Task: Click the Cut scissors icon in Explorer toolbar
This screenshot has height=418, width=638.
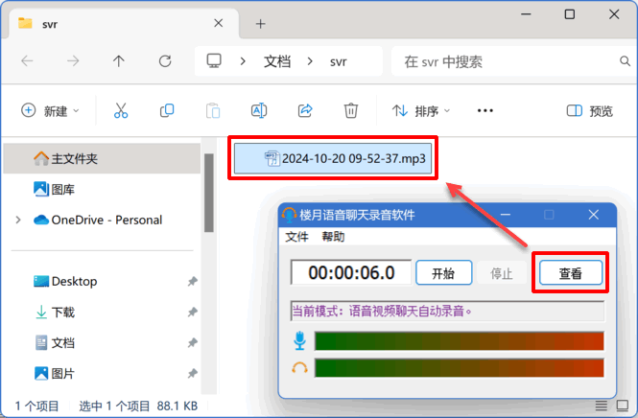Action: 121,110
